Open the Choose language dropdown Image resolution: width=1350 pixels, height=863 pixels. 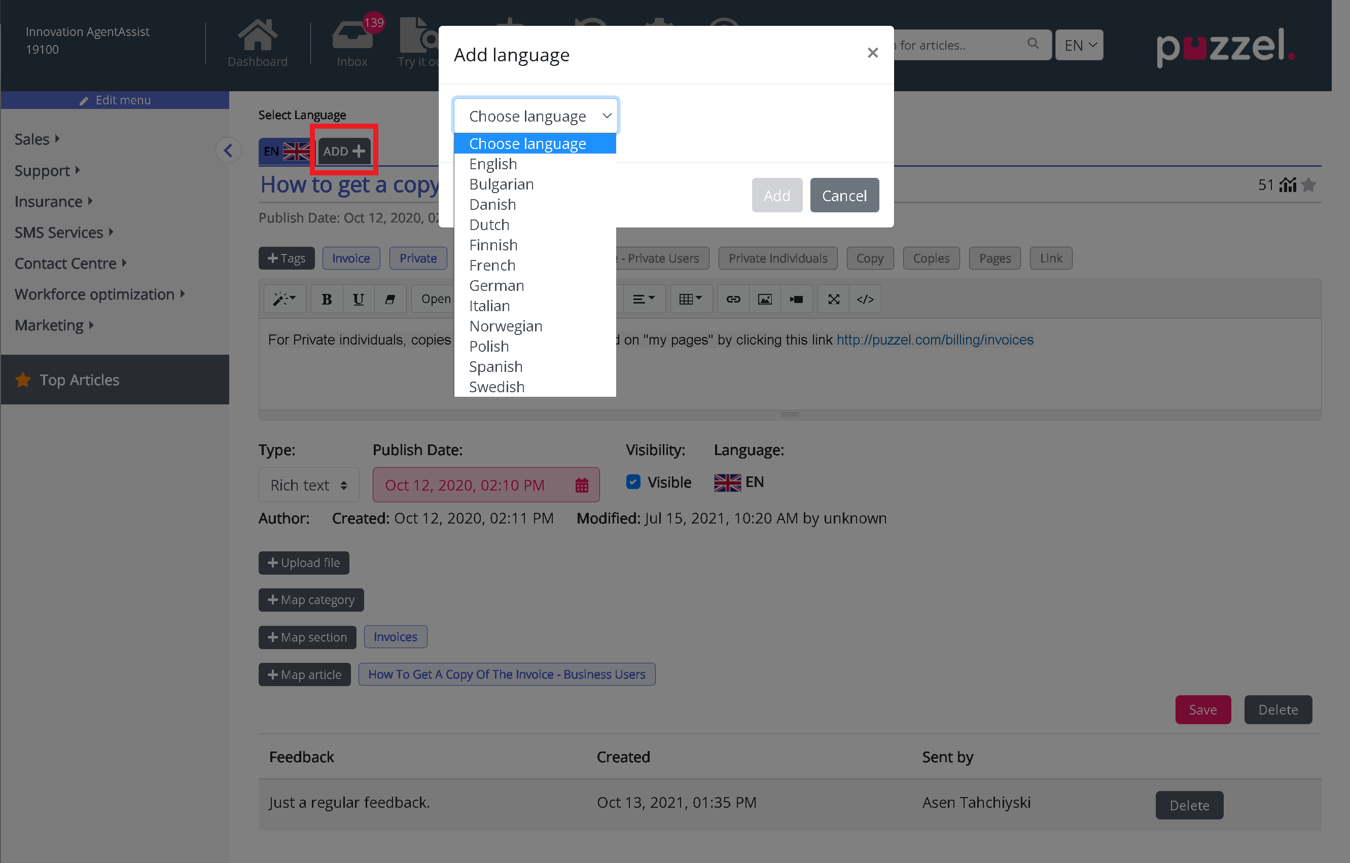coord(536,116)
